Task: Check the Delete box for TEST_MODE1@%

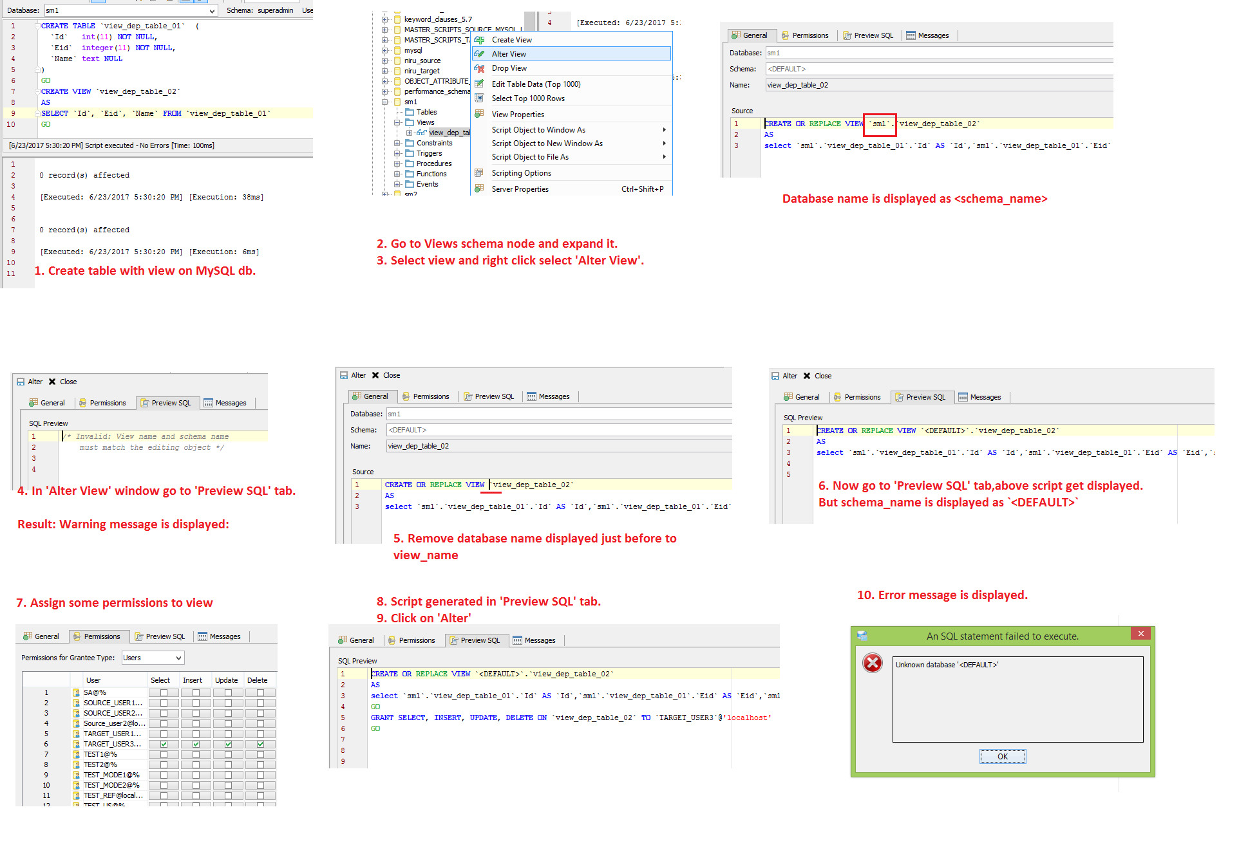Action: [260, 775]
